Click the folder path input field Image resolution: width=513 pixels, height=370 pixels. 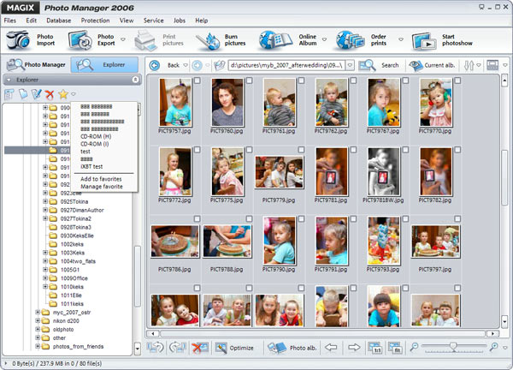point(286,65)
